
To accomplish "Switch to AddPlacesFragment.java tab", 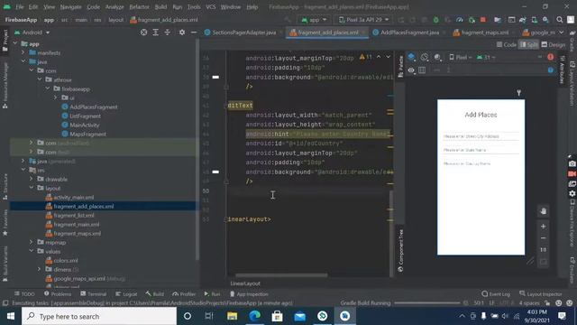I will [x=408, y=32].
